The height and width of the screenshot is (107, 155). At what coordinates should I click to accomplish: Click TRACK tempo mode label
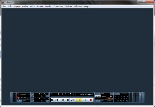(x=104, y=96)
